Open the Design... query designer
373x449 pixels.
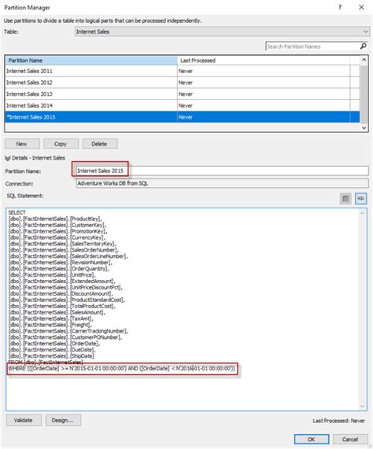[x=63, y=420]
